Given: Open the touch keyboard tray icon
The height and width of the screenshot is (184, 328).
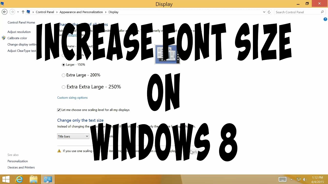Looking at the screenshot, I should 282,179.
